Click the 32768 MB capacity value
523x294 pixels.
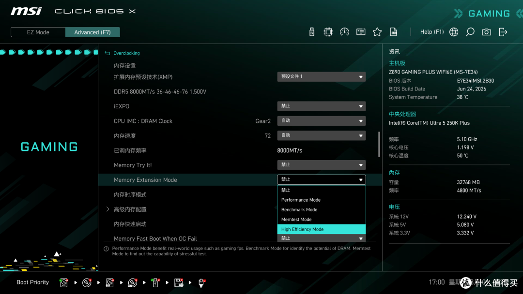468,182
